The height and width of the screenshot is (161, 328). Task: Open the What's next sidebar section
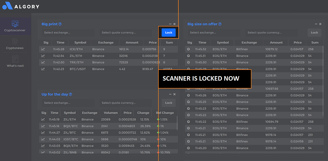(x=15, y=61)
